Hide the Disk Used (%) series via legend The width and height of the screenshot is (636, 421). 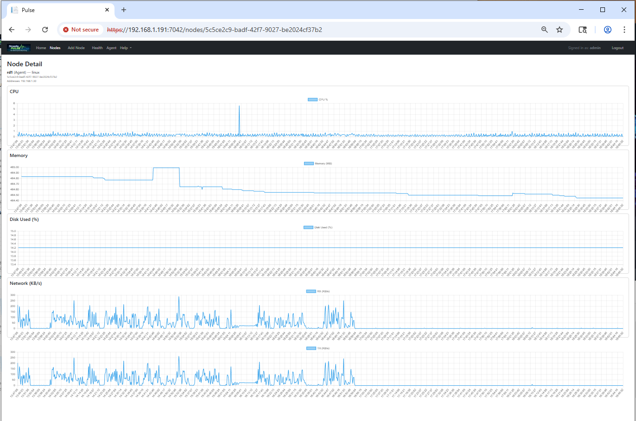(x=318, y=227)
